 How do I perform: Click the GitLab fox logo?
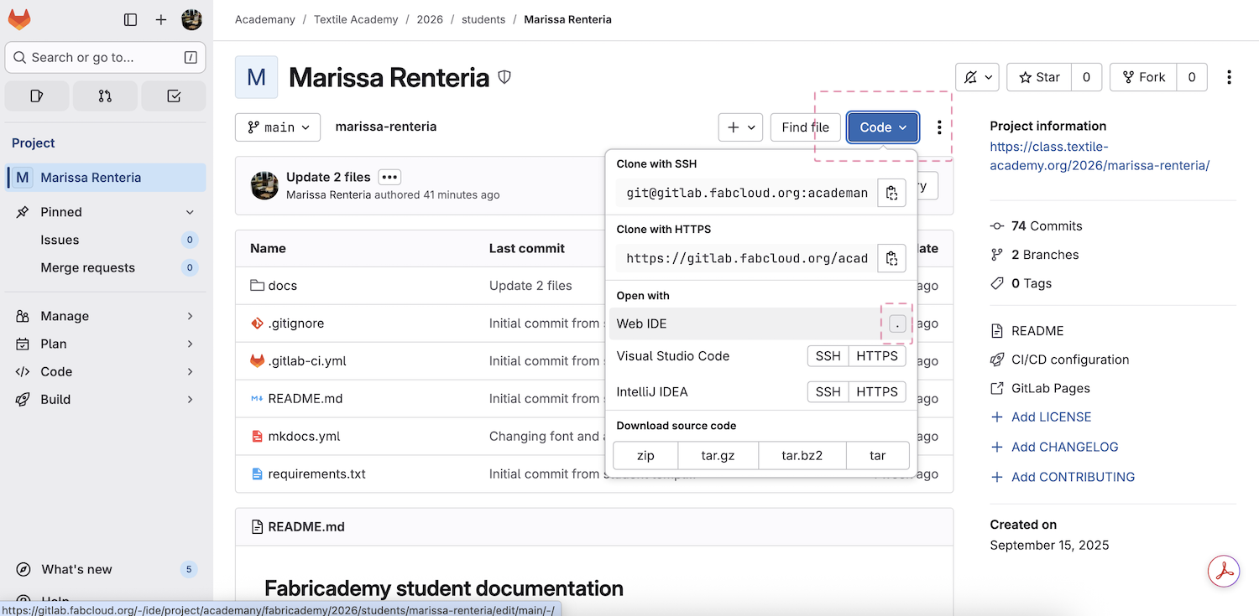(19, 19)
